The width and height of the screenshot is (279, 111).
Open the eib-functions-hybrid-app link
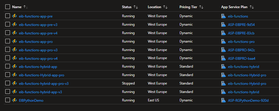click(x=38, y=67)
